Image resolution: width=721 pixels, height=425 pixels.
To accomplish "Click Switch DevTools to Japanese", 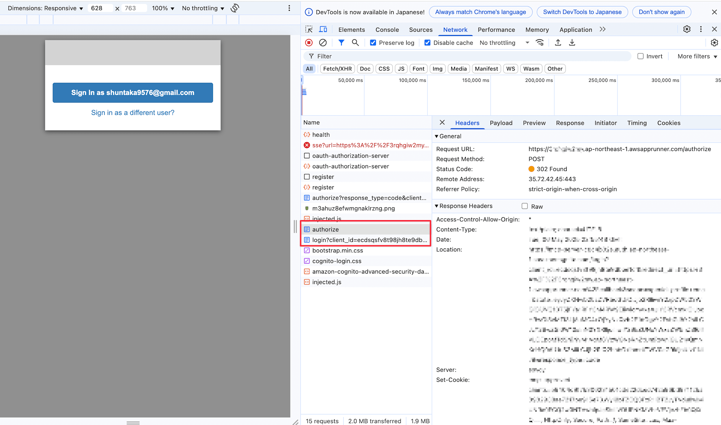I will [582, 12].
